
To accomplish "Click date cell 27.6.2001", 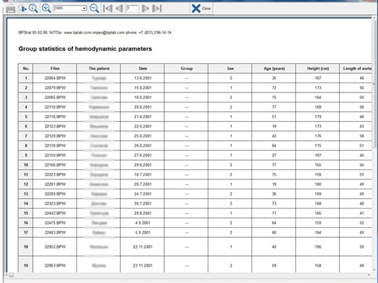I will point(143,156).
